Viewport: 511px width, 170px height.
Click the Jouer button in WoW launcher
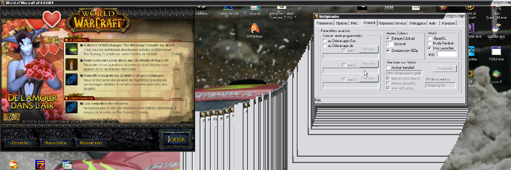[177, 139]
